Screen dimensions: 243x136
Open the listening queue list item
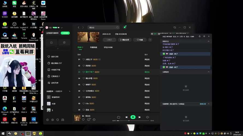click(53, 83)
